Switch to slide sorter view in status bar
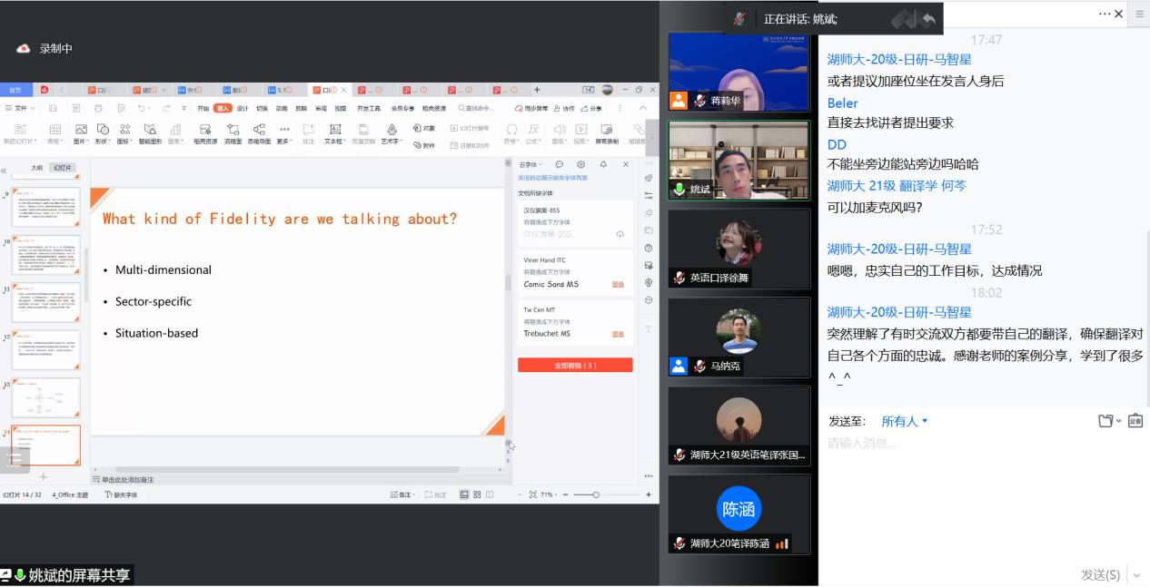Screen dimensions: 1150x587 point(477,494)
